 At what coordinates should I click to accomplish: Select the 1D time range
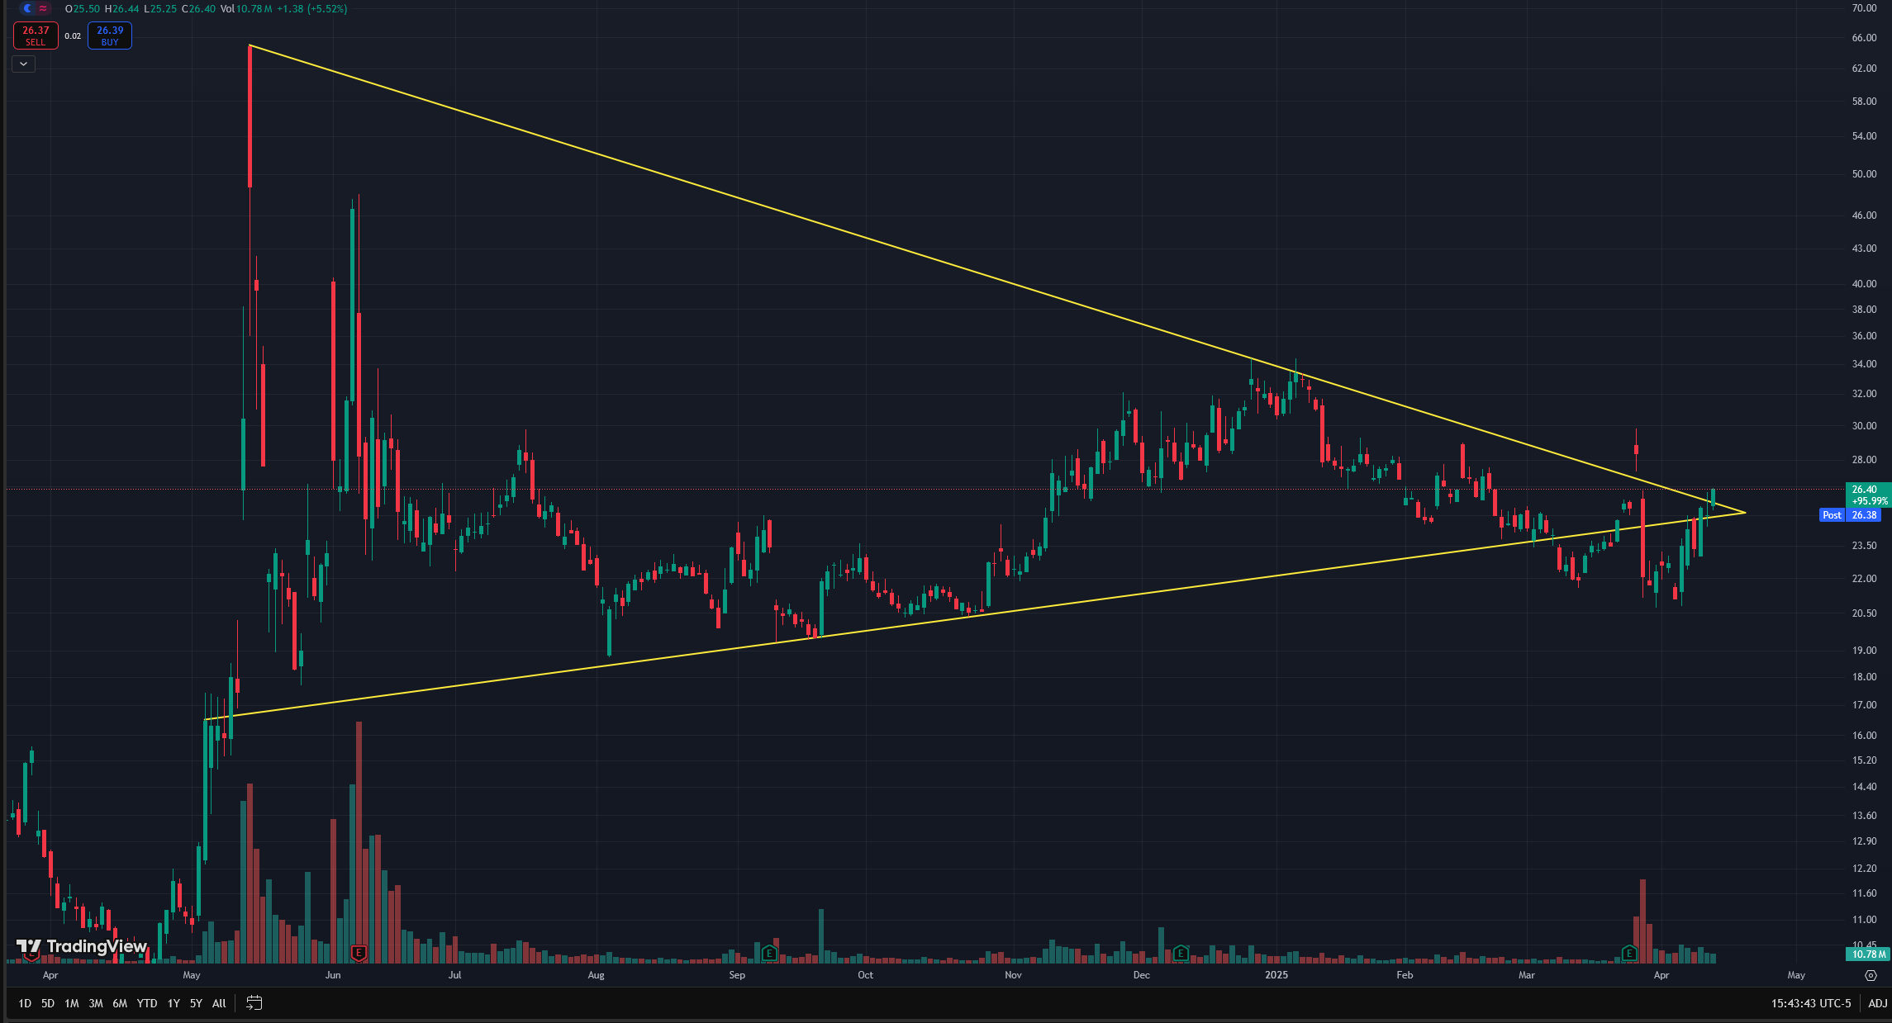pyautogui.click(x=25, y=1003)
